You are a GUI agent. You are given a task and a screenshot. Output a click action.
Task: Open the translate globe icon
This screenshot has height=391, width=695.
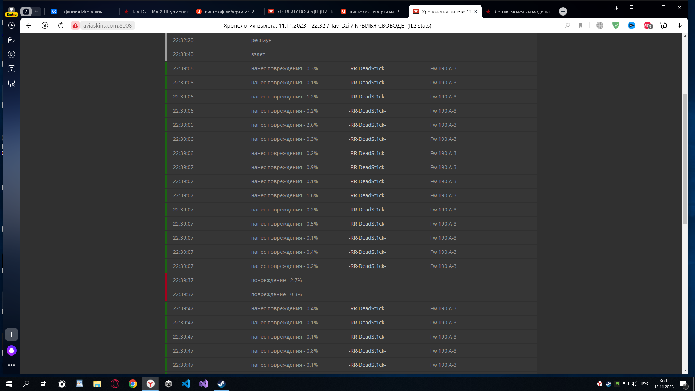(600, 25)
